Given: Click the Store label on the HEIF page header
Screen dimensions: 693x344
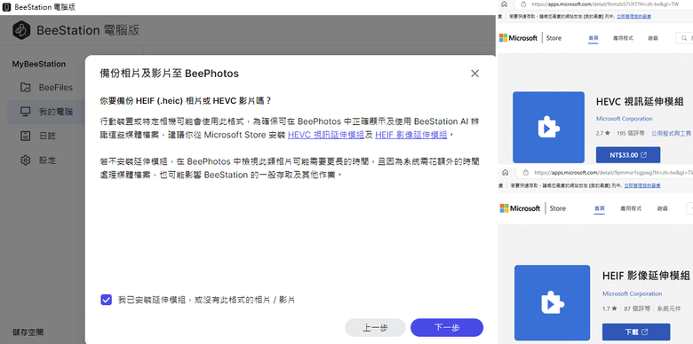Looking at the screenshot, I should click(558, 208).
